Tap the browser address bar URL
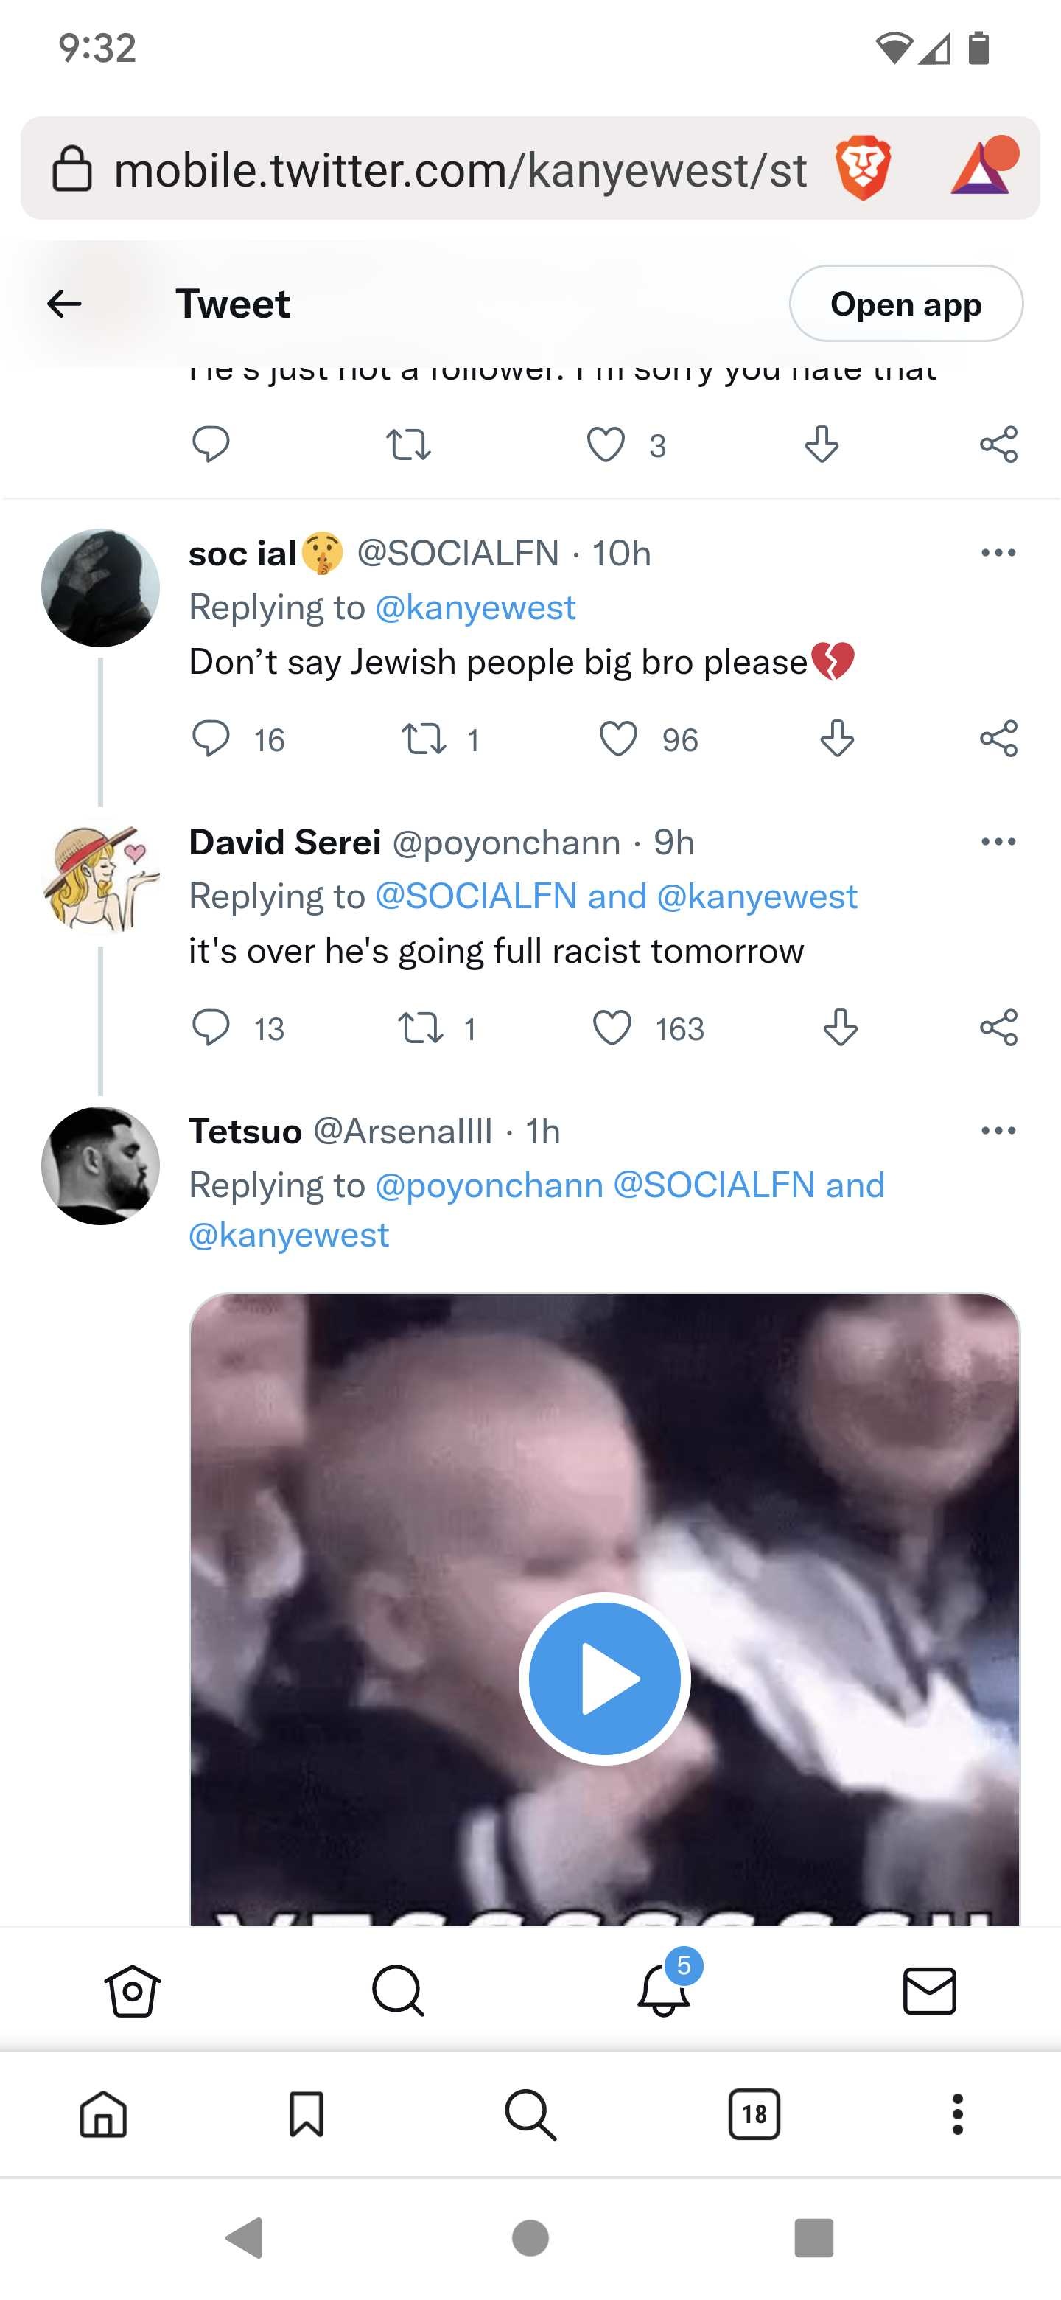This screenshot has height=2300, width=1061. click(460, 170)
